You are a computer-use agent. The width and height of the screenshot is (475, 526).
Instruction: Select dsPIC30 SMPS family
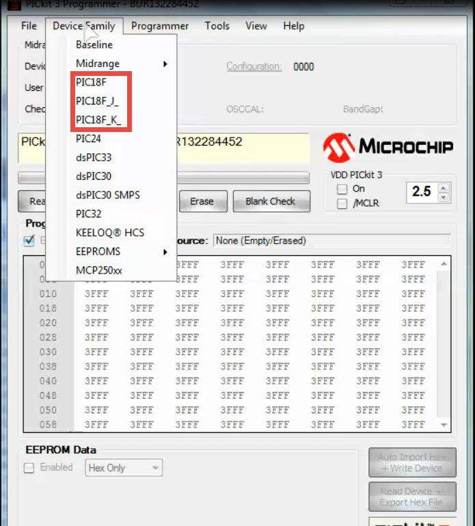tap(111, 195)
